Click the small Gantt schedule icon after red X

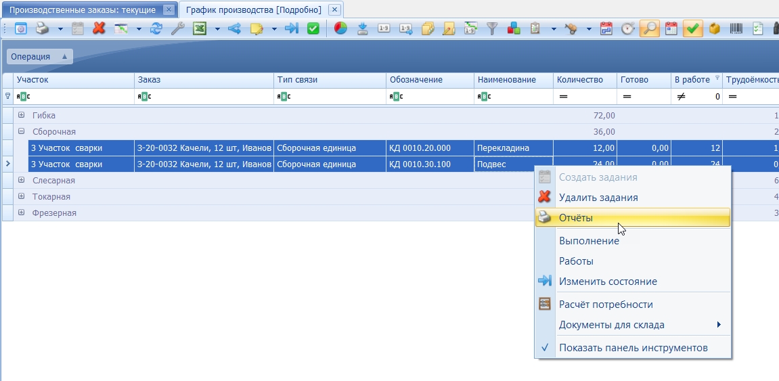[x=120, y=28]
